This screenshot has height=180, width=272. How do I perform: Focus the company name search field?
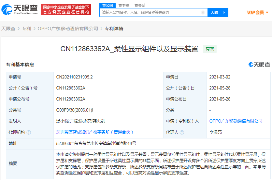[151, 12]
